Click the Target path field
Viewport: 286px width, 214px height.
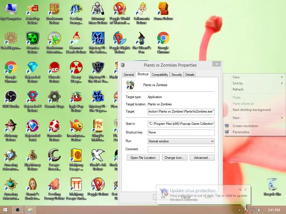(x=181, y=111)
